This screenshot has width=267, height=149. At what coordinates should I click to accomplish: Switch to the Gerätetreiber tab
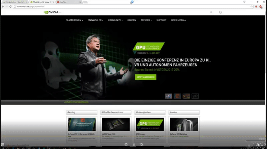coord(14,2)
